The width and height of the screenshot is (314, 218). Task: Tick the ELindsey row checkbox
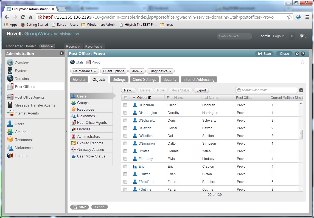[125, 159]
